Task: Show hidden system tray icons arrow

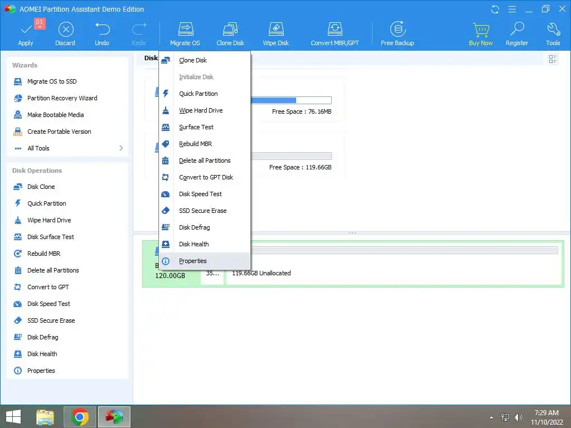Action: point(492,417)
